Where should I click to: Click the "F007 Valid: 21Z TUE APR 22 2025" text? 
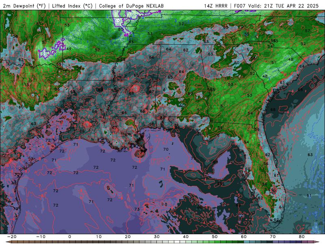276,6
